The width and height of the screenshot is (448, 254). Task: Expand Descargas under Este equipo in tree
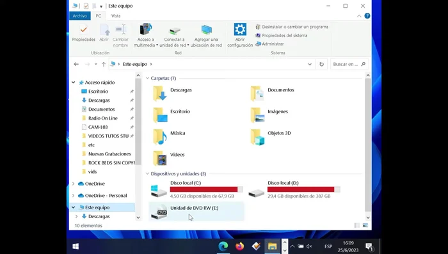[77, 216]
